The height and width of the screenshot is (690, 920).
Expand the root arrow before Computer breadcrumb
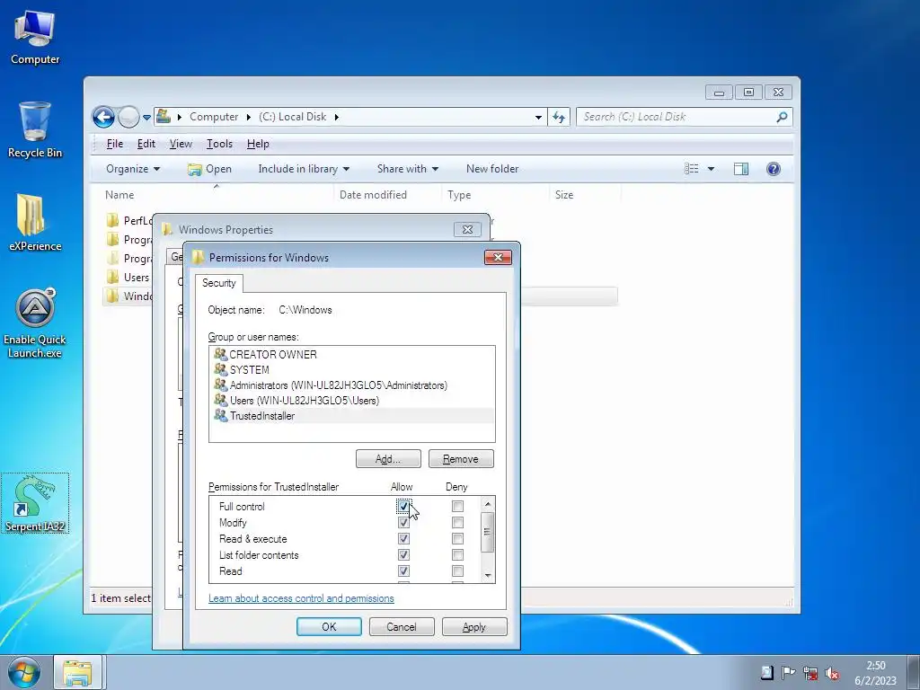coord(179,117)
